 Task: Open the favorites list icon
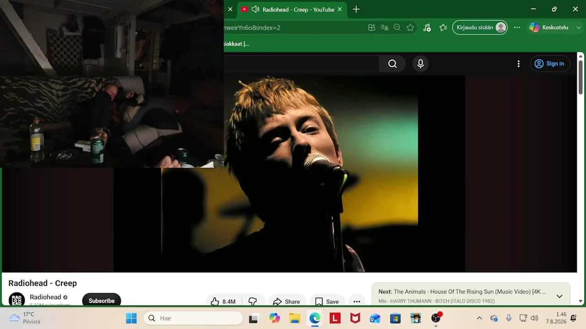(x=443, y=27)
